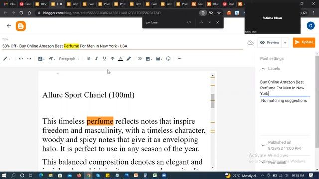The image size is (319, 179).
Task: Expand the Permalink section
Action: [263, 163]
